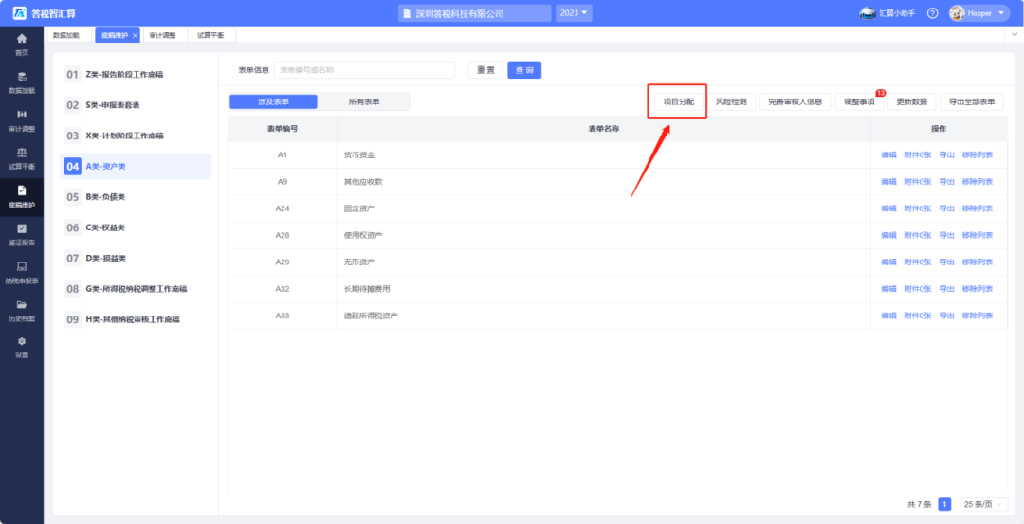The image size is (1024, 524).
Task: Click the 风险检测 button
Action: coord(731,101)
